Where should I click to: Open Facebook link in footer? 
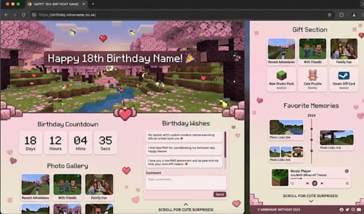pyautogui.click(x=342, y=210)
